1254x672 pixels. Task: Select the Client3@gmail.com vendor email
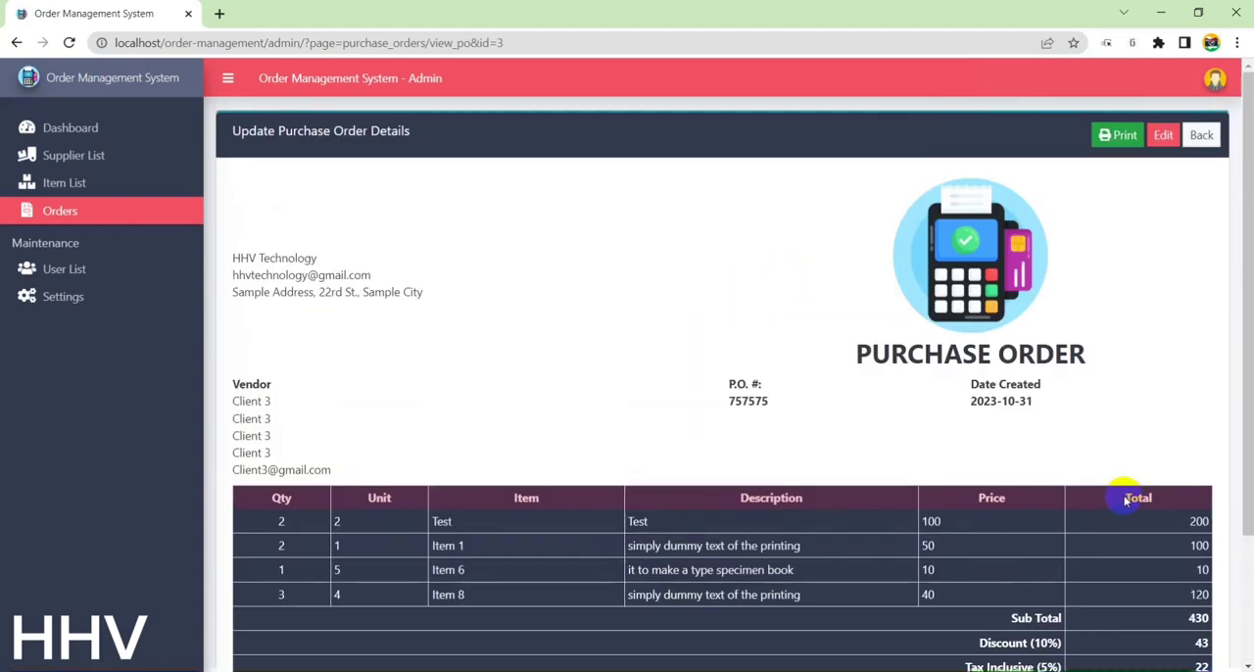coord(281,470)
